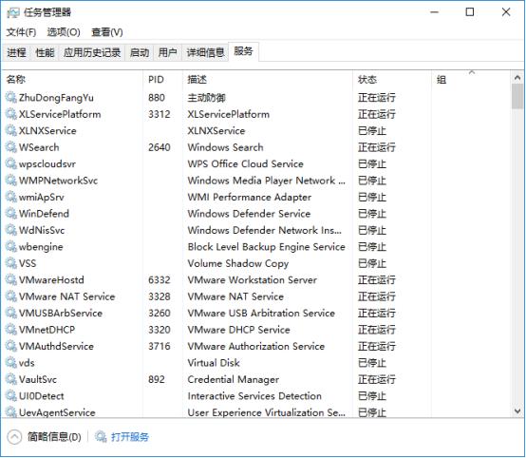526x458 pixels.
Task: Click the gear icon beside ZhuDongFangYu
Action: click(10, 98)
